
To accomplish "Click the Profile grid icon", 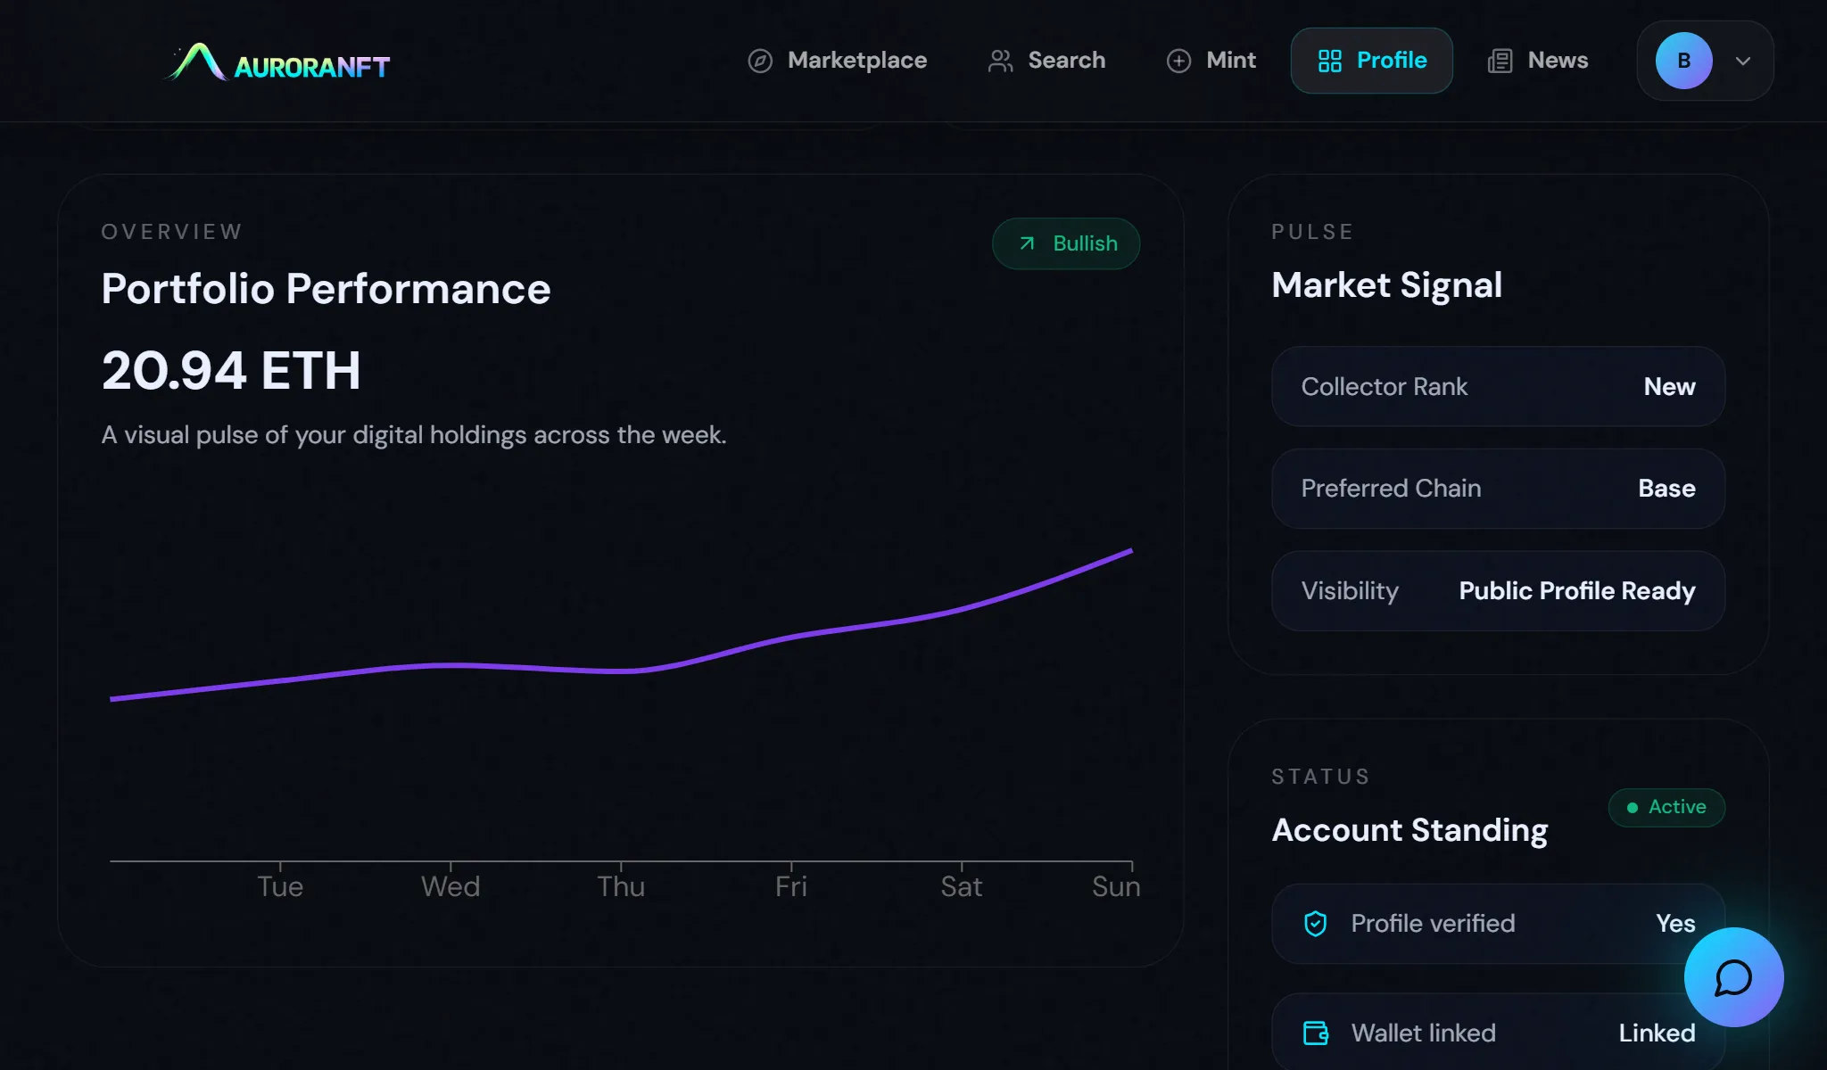I will 1330,61.
